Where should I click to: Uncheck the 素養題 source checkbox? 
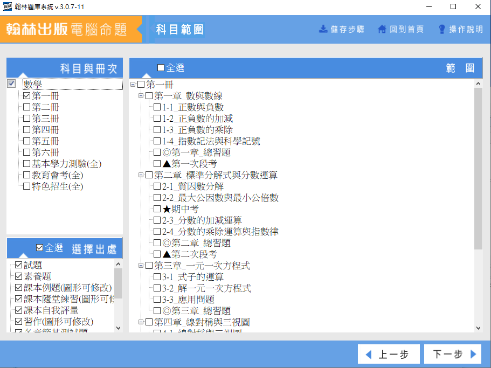[x=18, y=276]
